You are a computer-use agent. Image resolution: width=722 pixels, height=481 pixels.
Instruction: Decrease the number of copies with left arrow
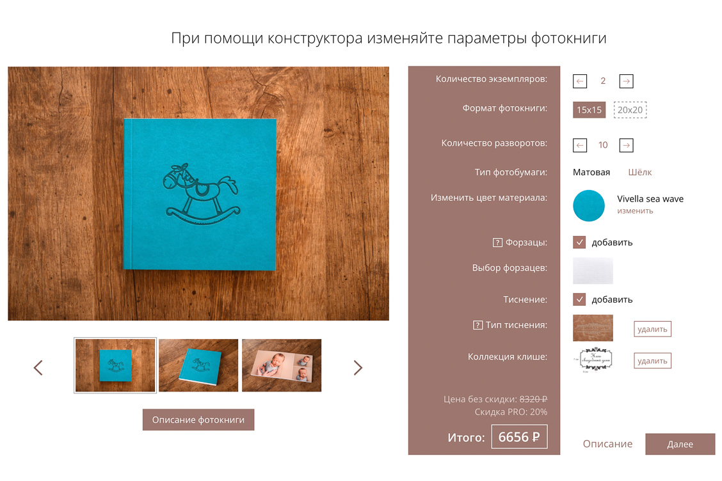[x=580, y=81]
